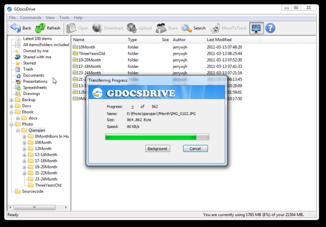Sort file list by Last Modified column
The height and width of the screenshot is (227, 326).
pyautogui.click(x=219, y=40)
